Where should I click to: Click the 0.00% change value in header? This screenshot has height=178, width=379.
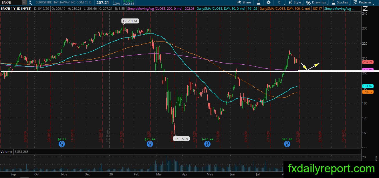[116, 4]
